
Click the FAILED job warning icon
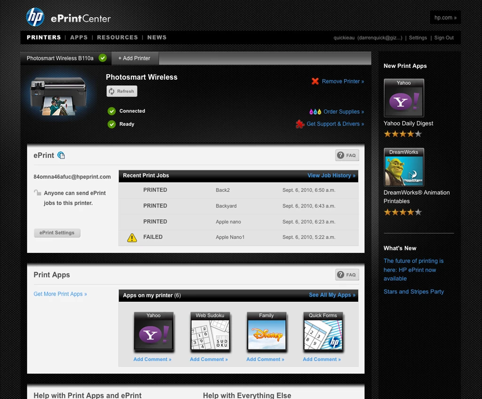132,238
